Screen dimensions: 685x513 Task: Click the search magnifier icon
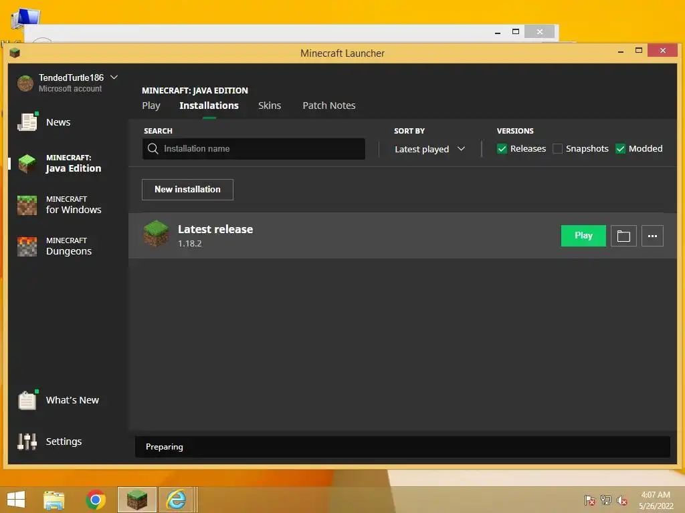[153, 149]
